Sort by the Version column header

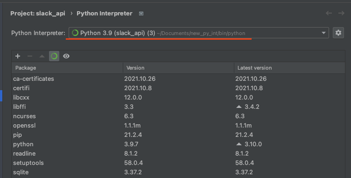[178, 68]
